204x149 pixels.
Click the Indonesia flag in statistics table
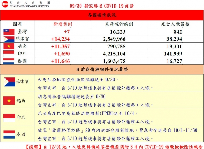[x=9, y=54]
